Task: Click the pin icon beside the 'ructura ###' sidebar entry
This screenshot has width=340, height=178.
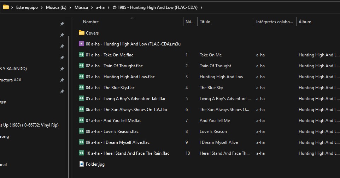Action: [x=62, y=80]
